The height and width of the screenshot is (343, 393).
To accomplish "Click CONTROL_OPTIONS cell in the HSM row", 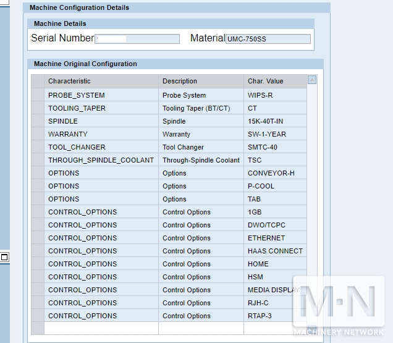I will 101,277.
